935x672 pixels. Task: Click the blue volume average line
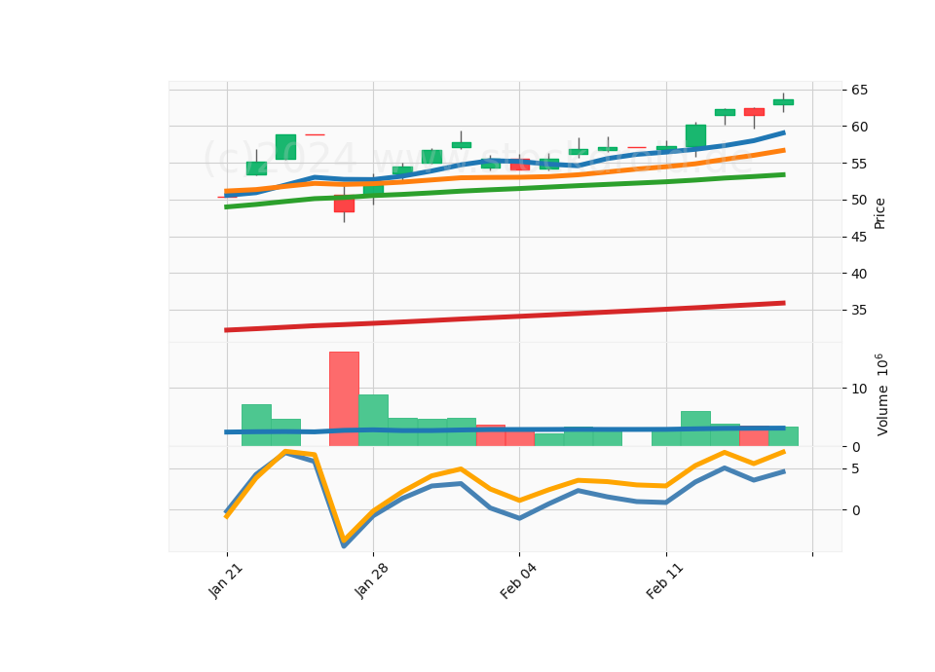tap(505, 429)
